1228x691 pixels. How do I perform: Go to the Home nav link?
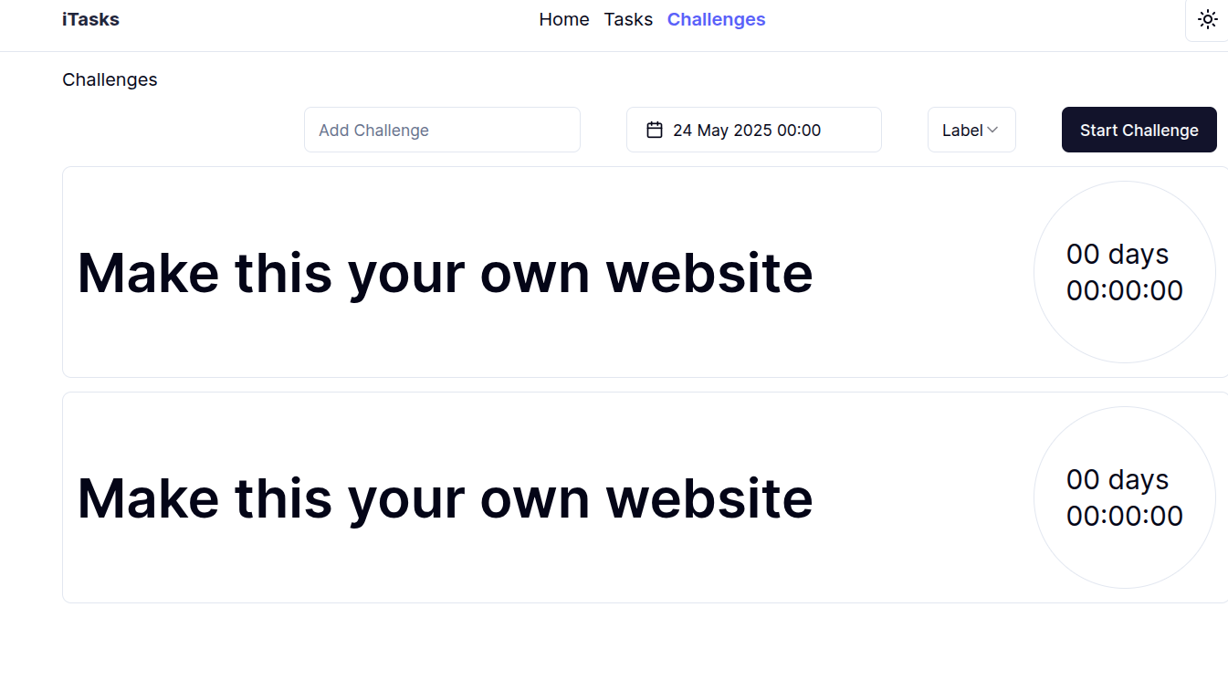point(564,19)
